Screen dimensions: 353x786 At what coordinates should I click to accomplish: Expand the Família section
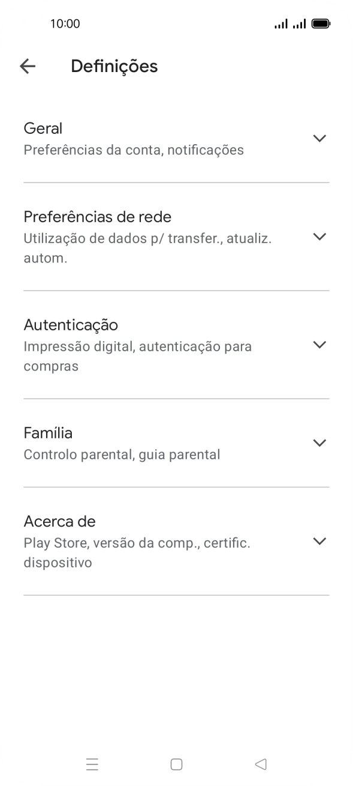[319, 443]
